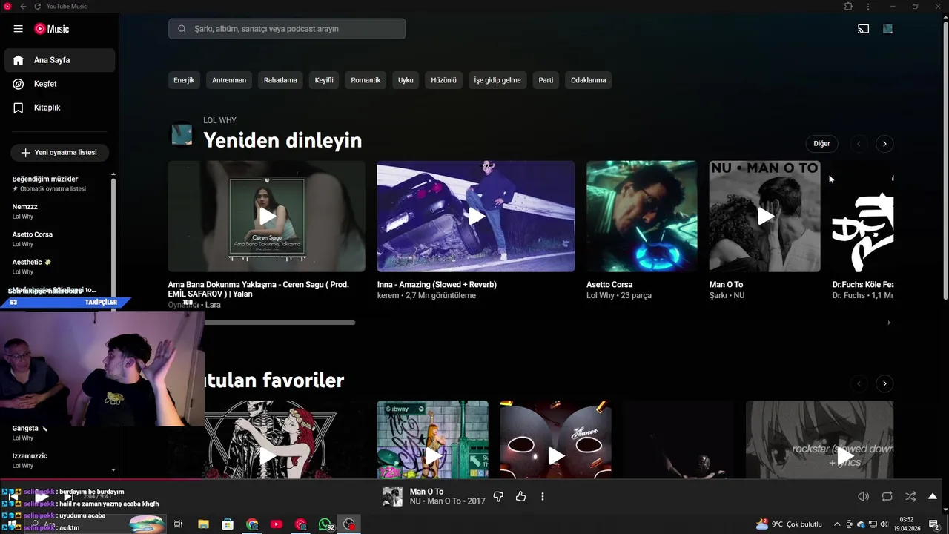Select the İşe gidip gelme chip

(497, 80)
